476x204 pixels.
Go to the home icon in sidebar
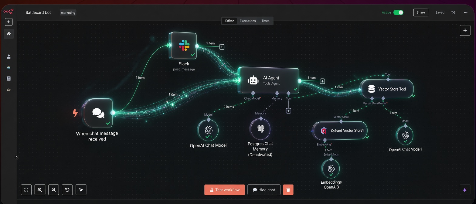click(8, 34)
